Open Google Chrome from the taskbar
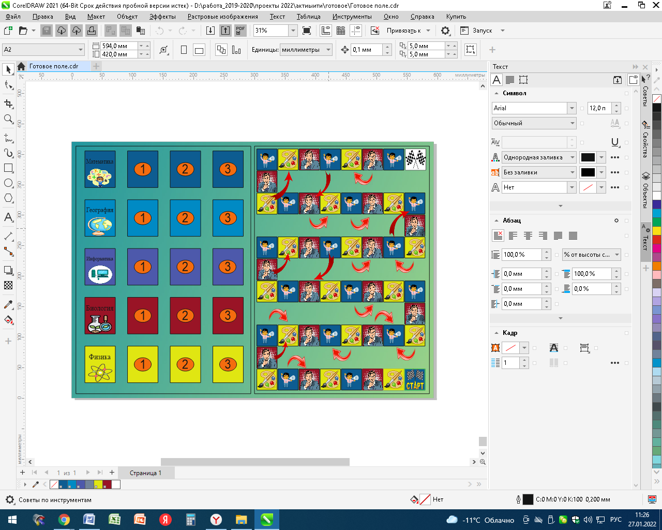 [64, 520]
